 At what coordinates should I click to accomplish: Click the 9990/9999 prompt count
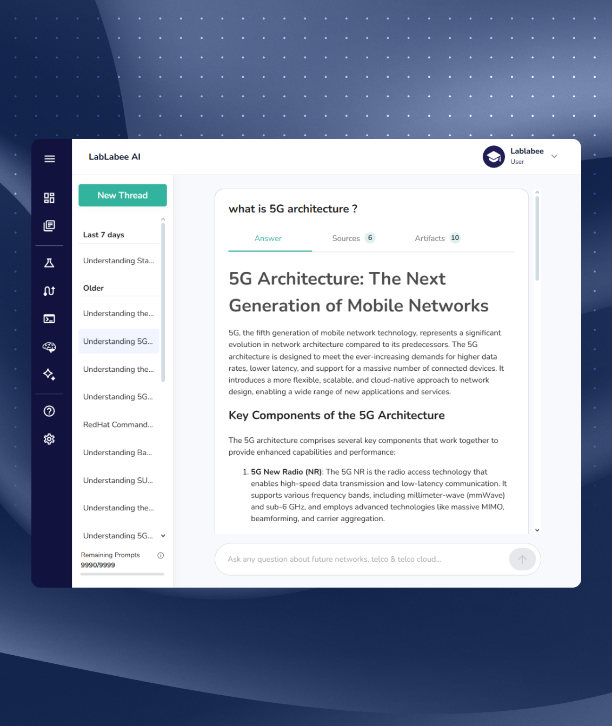(98, 565)
